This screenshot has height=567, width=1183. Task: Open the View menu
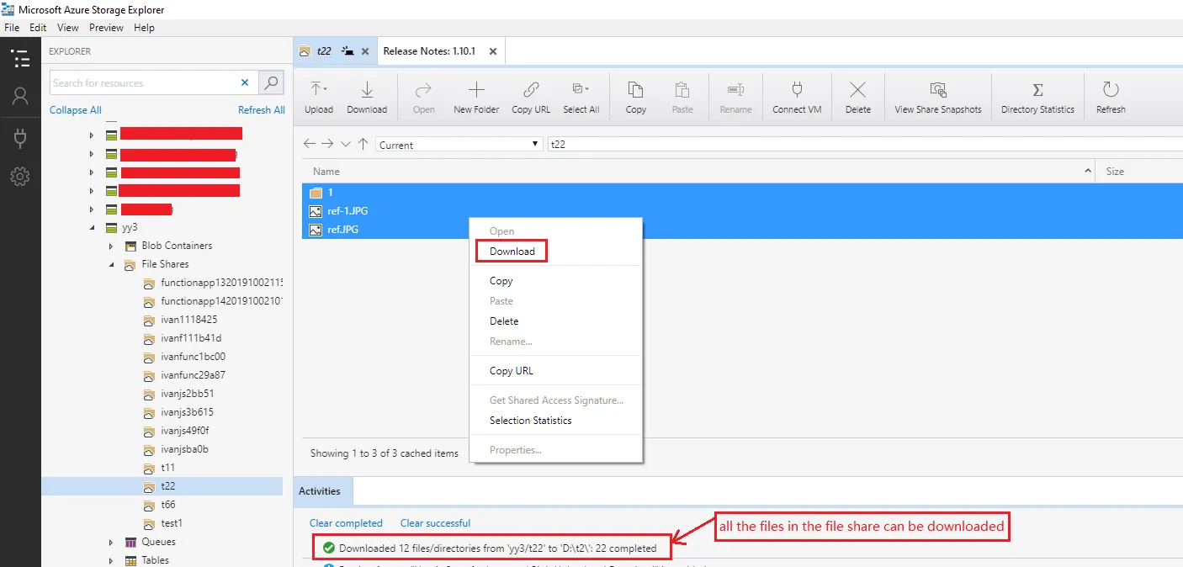click(x=68, y=28)
